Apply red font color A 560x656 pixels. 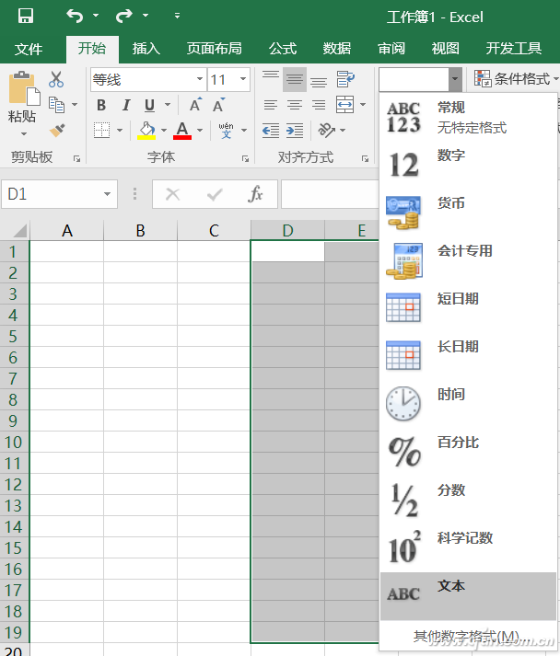tap(182, 131)
